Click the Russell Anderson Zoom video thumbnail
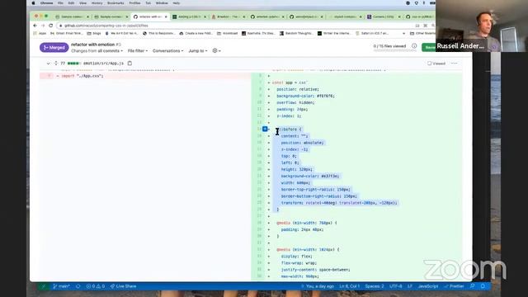 [482, 26]
